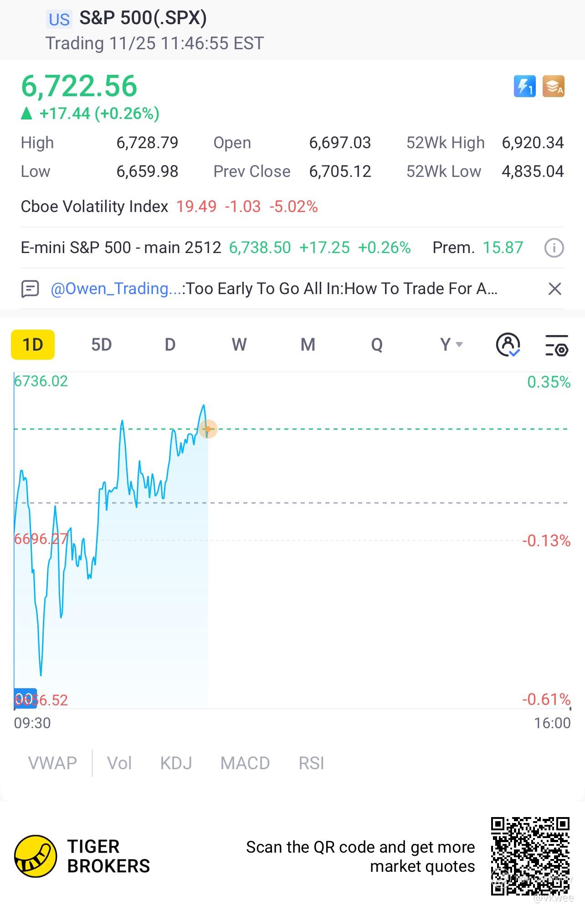Tap the blue lightning bolt icon
The width and height of the screenshot is (585, 911).
(x=524, y=86)
